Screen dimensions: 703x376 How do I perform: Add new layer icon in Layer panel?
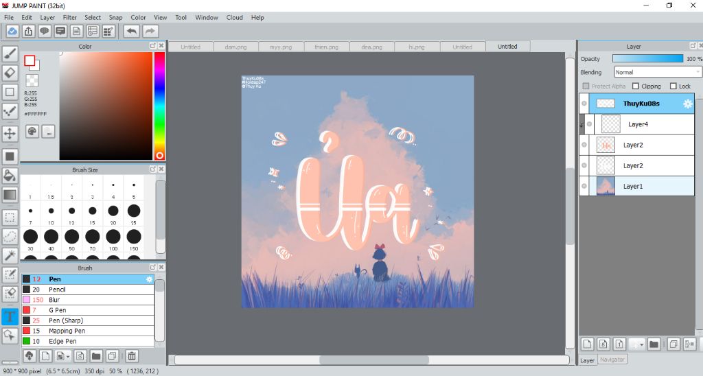(x=588, y=344)
